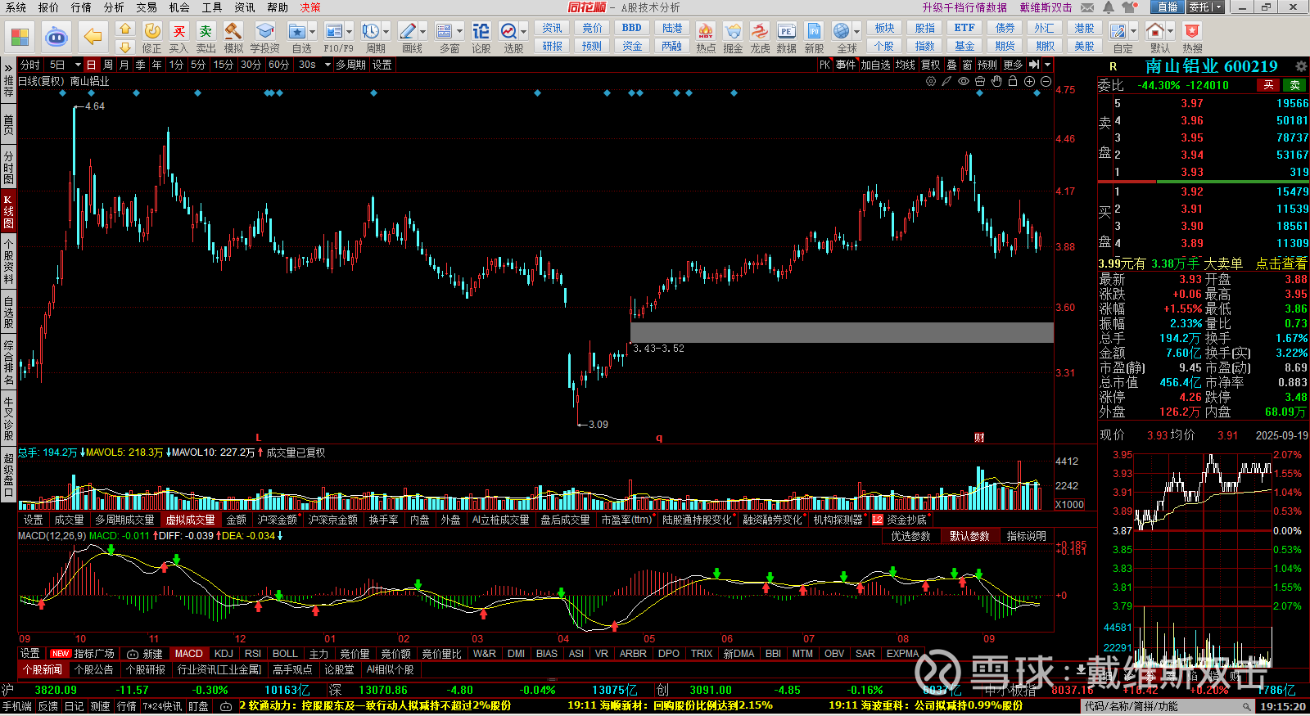Open the 默认 home layout icon
The width and height of the screenshot is (1310, 716).
coord(1155,38)
